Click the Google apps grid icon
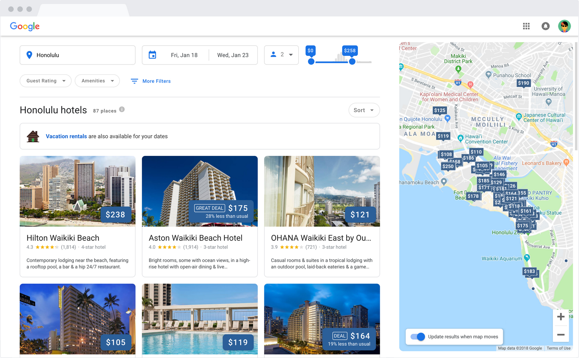The width and height of the screenshot is (579, 358). [x=527, y=26]
